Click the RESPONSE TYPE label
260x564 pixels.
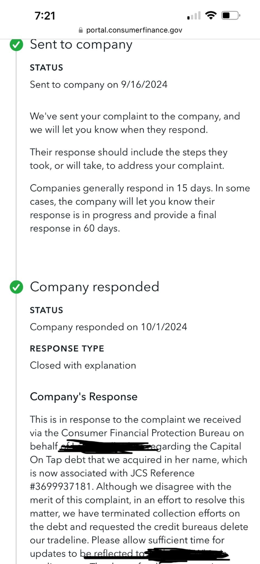pos(67,349)
